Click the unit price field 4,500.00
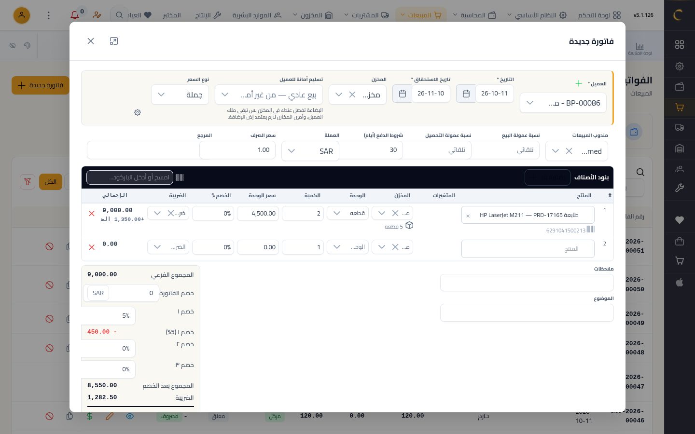Screen dimensions: 695x434 pyautogui.click(x=258, y=213)
